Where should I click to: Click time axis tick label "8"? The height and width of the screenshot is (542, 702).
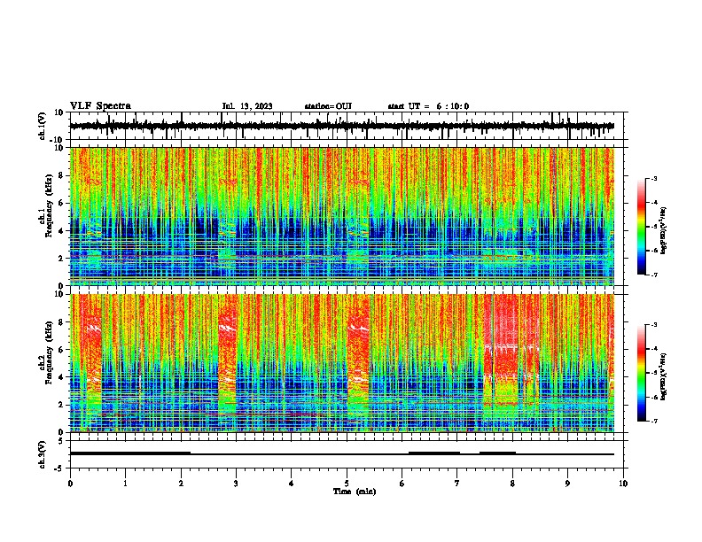point(512,484)
